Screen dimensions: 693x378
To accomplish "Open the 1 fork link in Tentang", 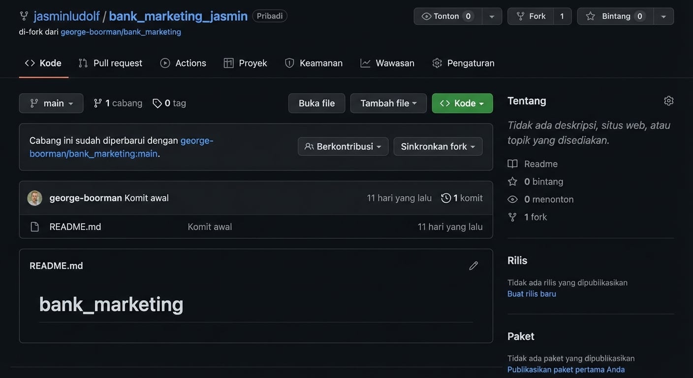I will pos(527,217).
